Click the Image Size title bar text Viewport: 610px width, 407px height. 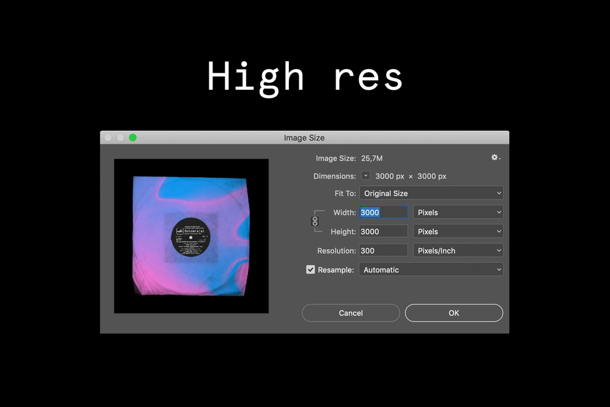tap(304, 138)
